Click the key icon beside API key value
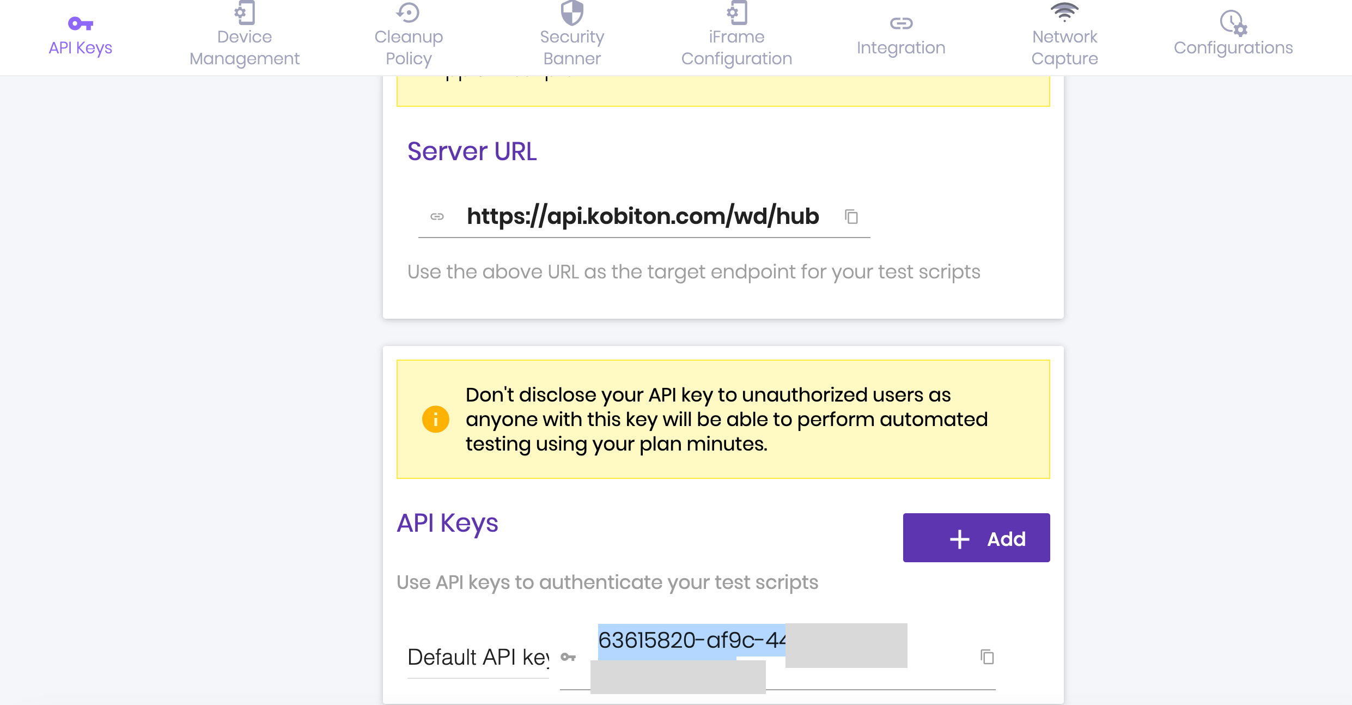 tap(568, 657)
